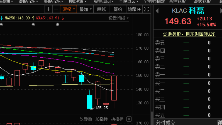
Task: Click the minus zoom-out chart button
Action: 56,9
